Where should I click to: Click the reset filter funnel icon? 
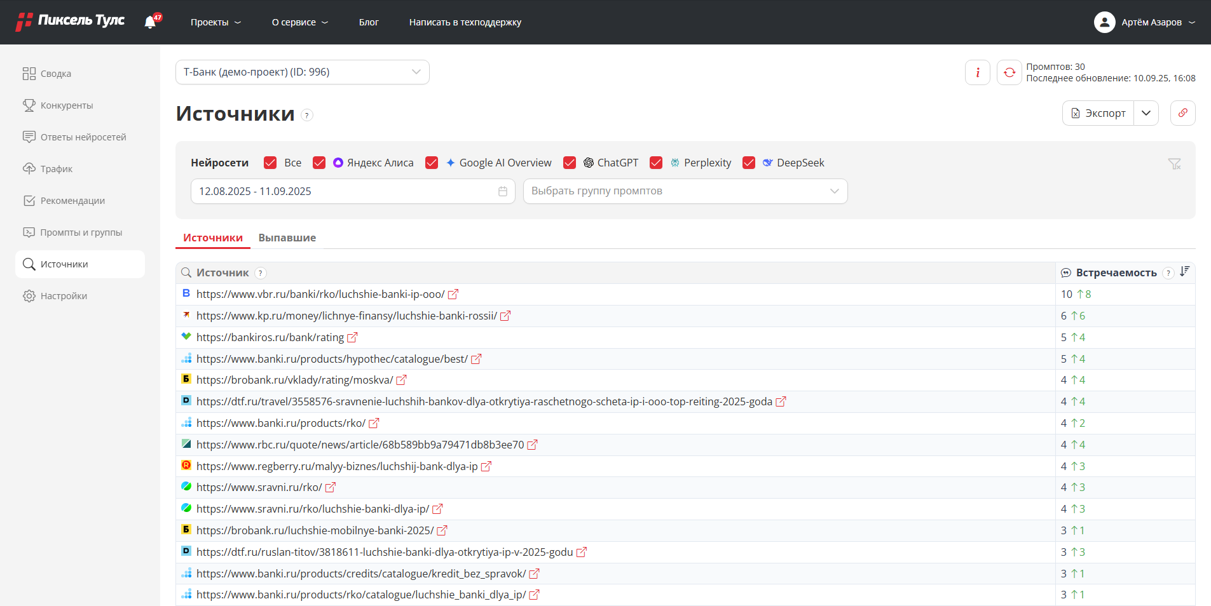point(1174,164)
